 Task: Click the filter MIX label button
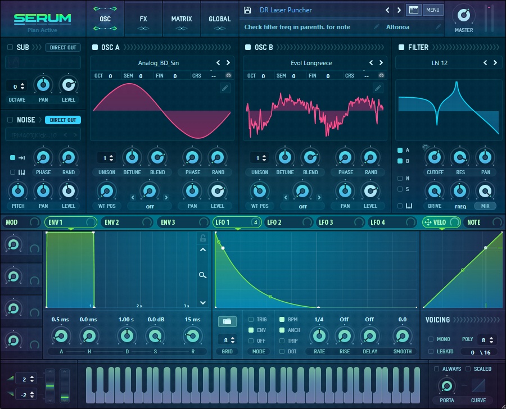(485, 206)
